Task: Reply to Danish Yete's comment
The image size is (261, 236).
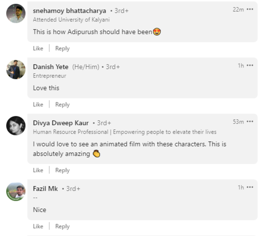Action: point(62,104)
